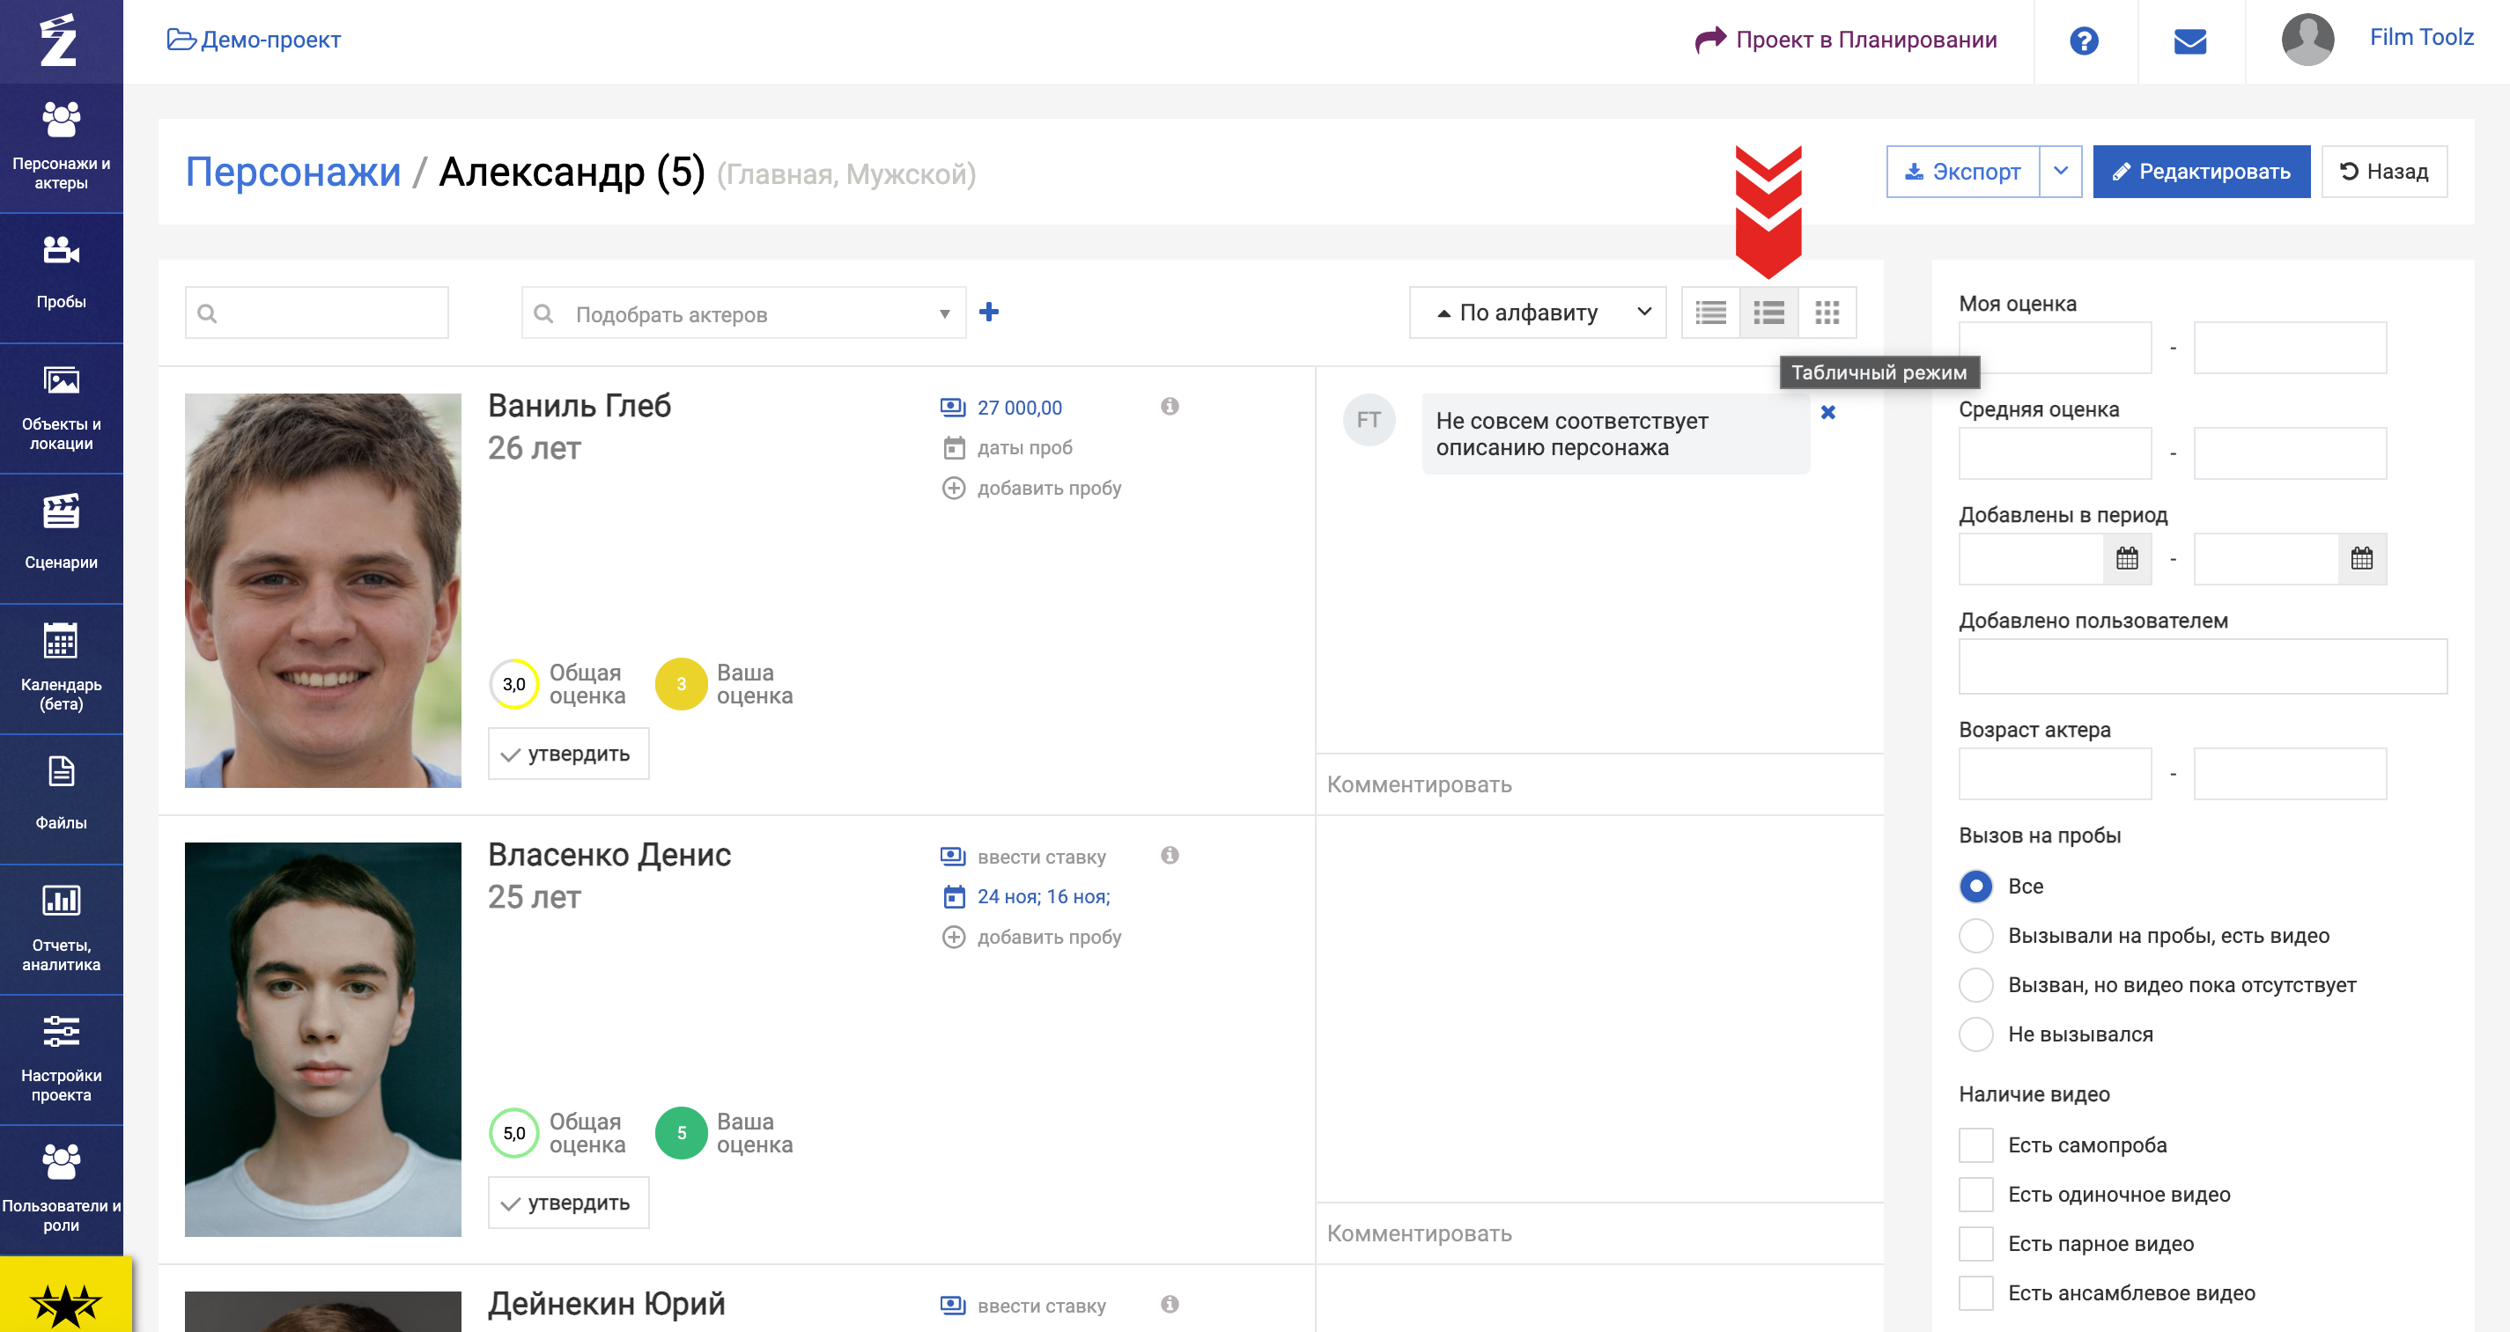Click info icon next to Власенко Денис rate
This screenshot has height=1332, width=2510.
[1170, 855]
